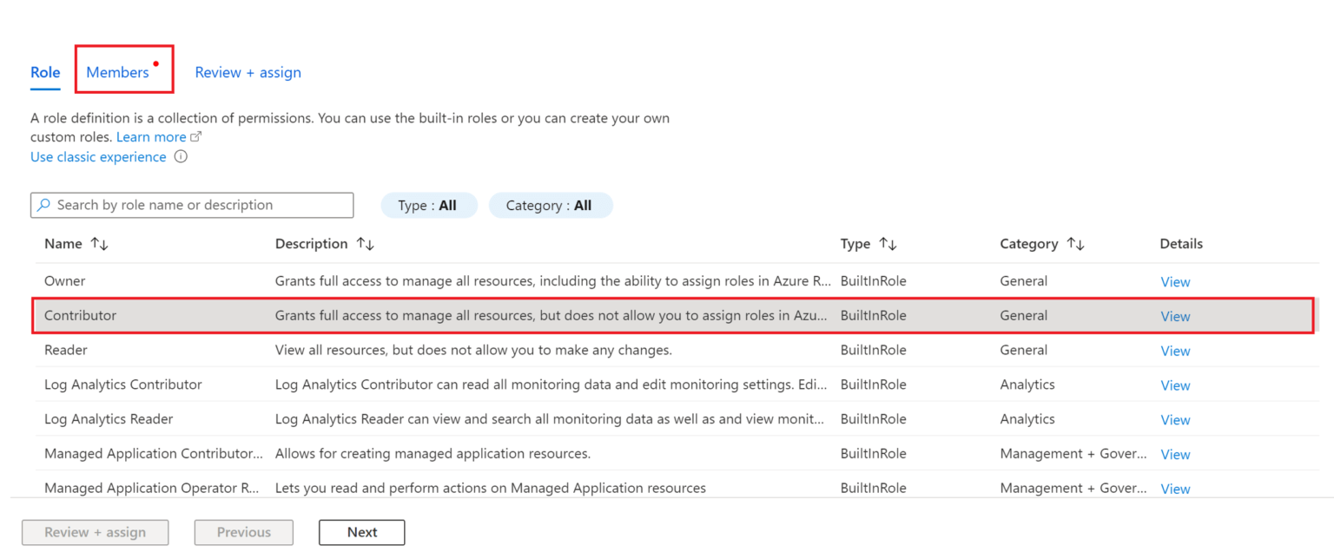
Task: Sort roles by the Name column arrows
Action: coord(98,244)
